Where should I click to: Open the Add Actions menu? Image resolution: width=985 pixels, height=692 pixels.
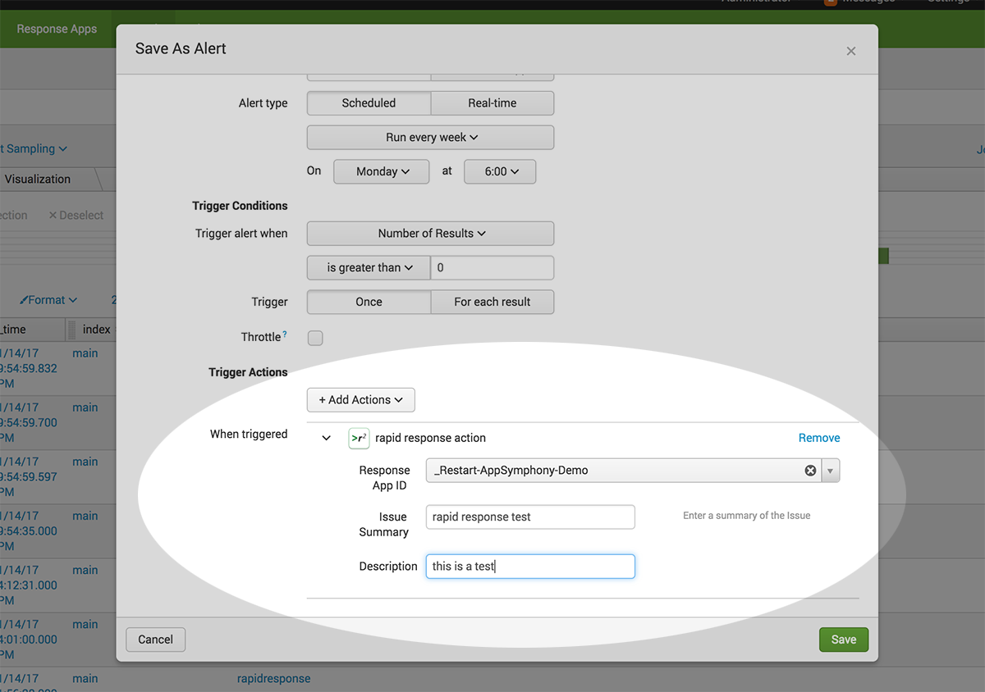point(360,400)
